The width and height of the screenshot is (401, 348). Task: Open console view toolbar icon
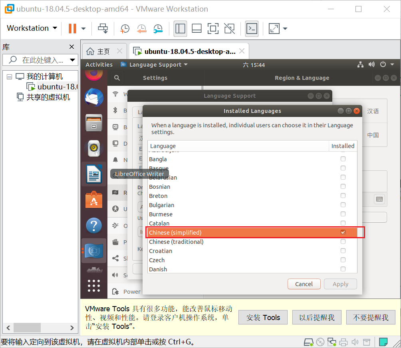[252, 29]
